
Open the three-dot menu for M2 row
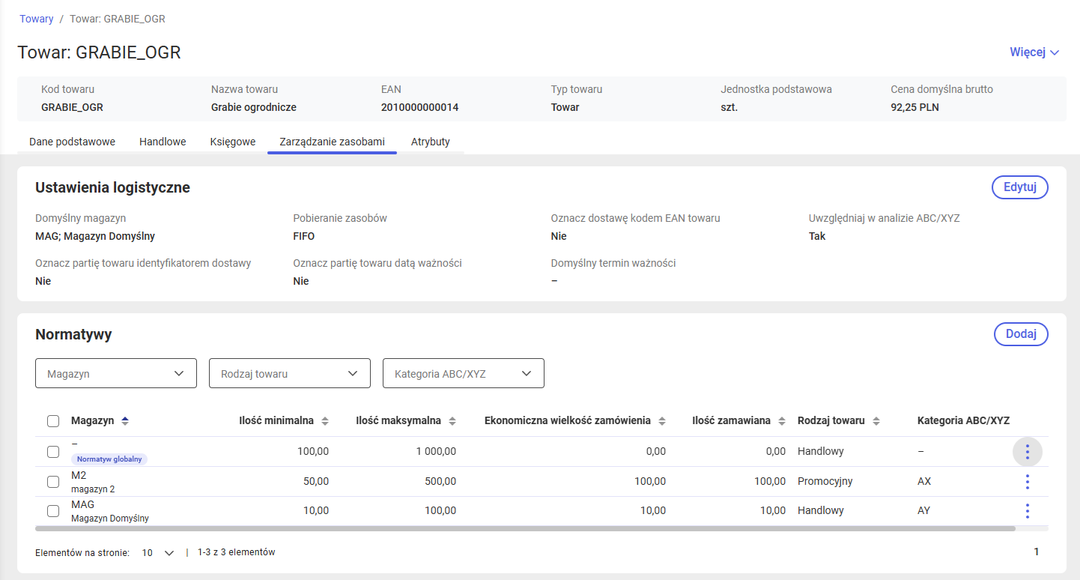(x=1027, y=481)
